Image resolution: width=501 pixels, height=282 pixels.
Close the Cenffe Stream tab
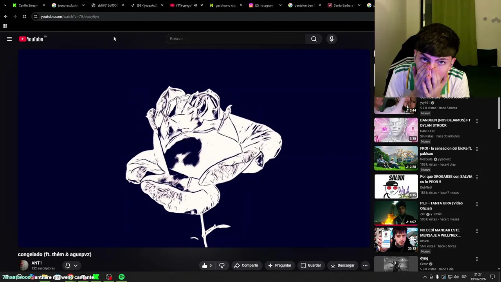coord(44,5)
